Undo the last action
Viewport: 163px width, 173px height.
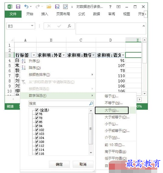click(26, 6)
